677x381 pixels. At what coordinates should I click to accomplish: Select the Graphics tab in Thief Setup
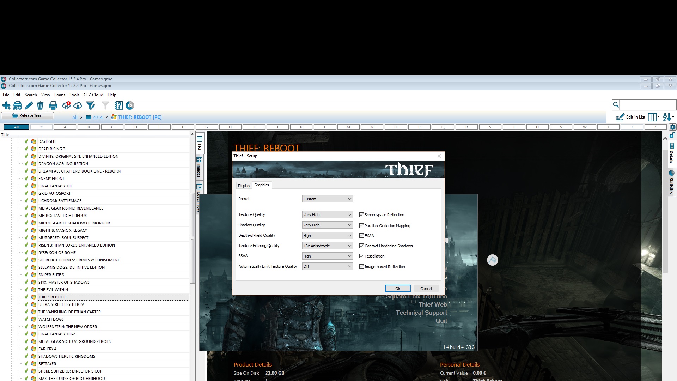click(262, 185)
